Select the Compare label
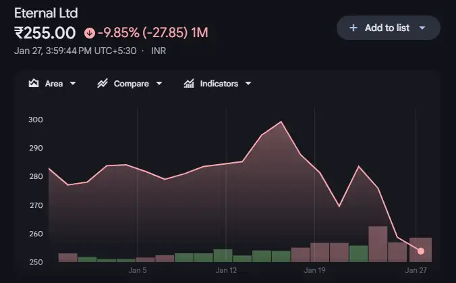 click(131, 84)
